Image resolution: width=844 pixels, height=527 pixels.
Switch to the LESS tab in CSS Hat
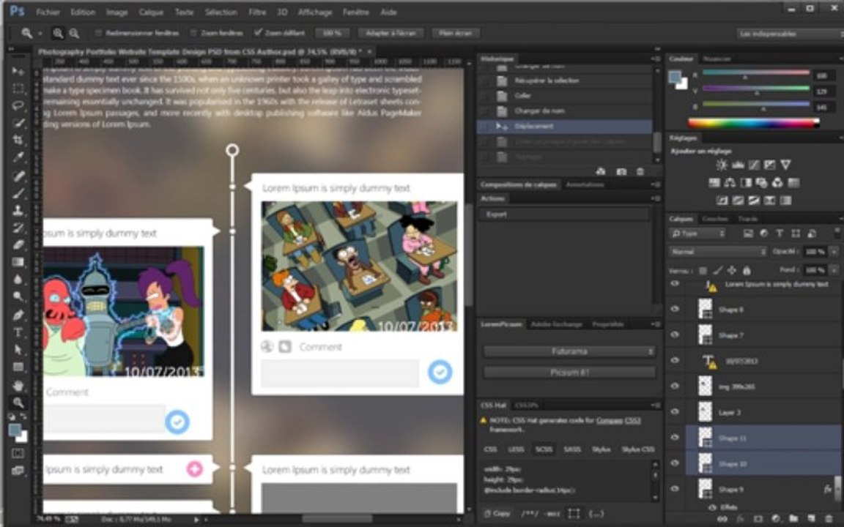point(516,449)
